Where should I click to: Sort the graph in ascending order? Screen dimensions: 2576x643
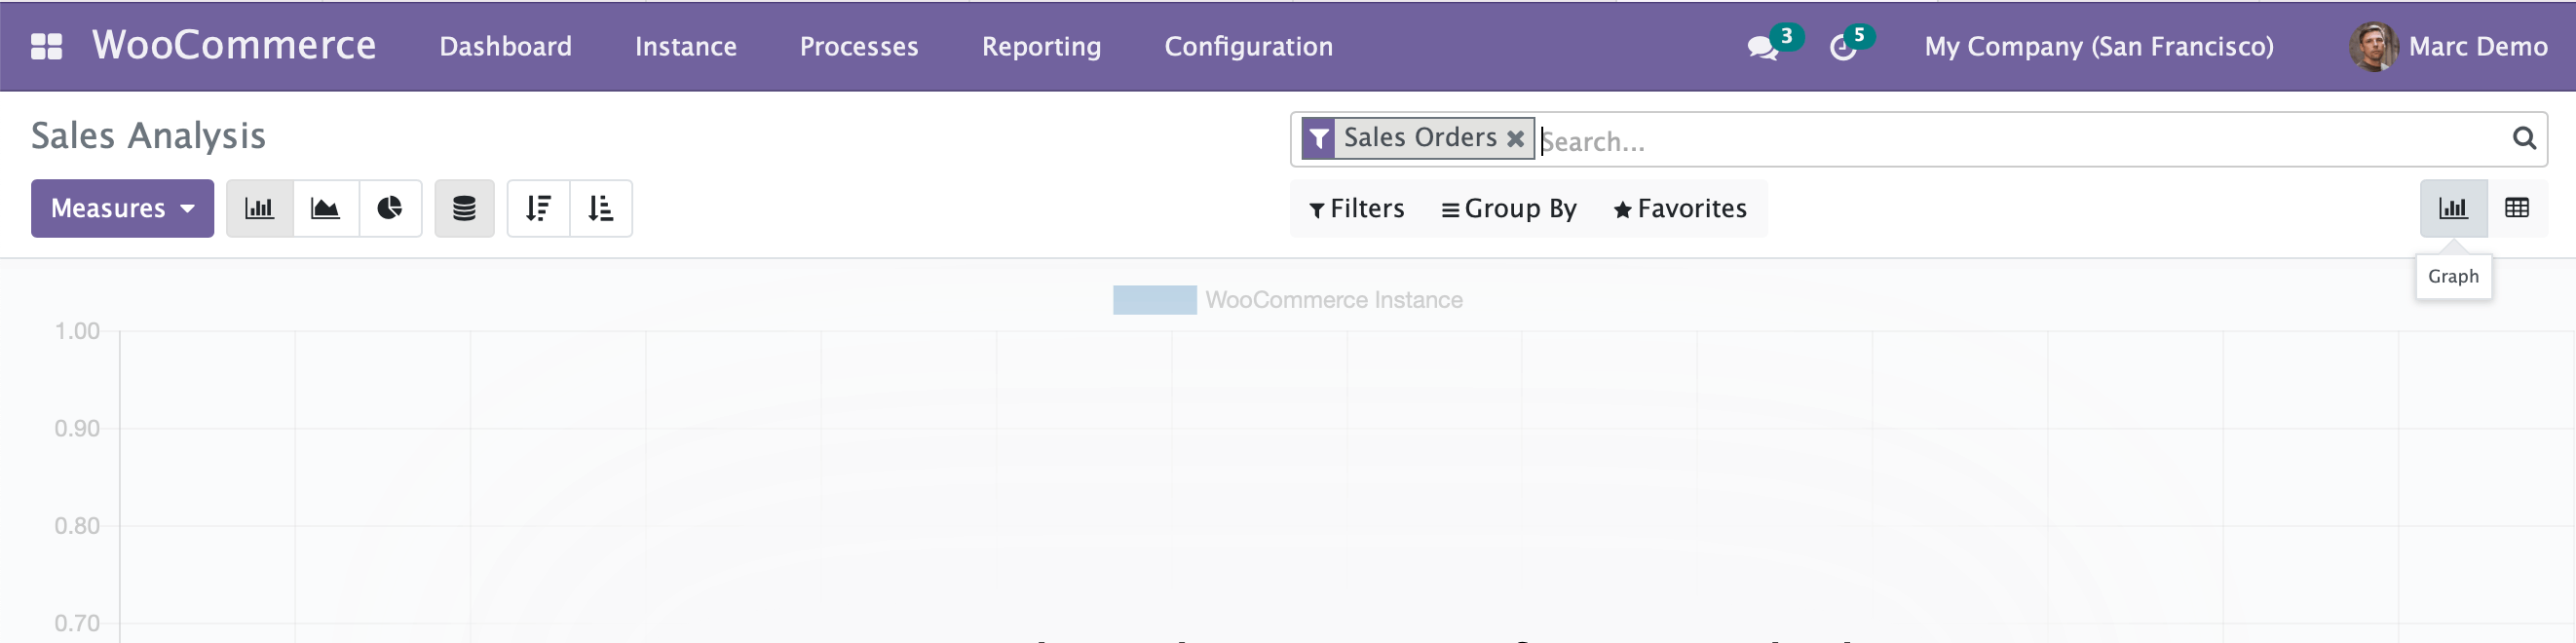tap(601, 208)
